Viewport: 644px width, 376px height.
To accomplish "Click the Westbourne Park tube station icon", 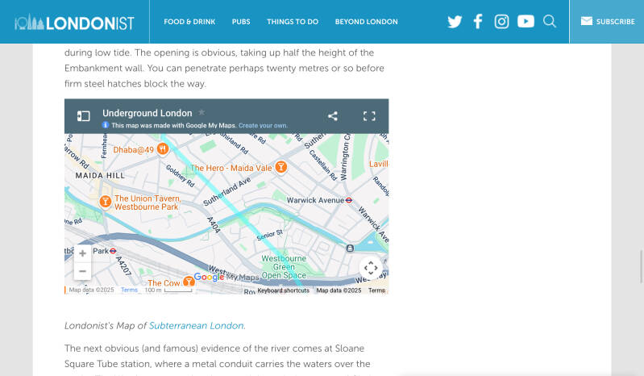I will 113,251.
